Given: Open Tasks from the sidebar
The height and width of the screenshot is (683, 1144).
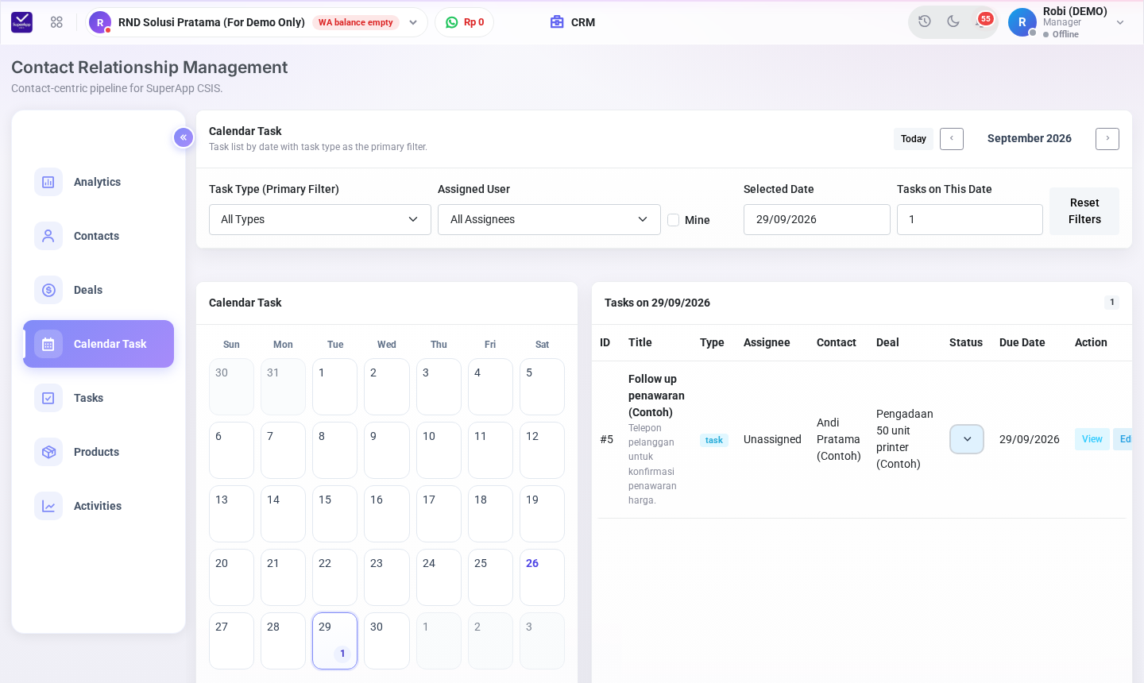Looking at the screenshot, I should click(99, 398).
